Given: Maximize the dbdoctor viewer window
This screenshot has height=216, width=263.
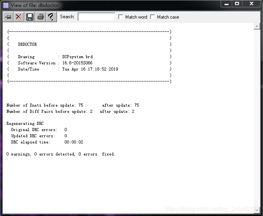Looking at the screenshot, I should (x=237, y=4).
